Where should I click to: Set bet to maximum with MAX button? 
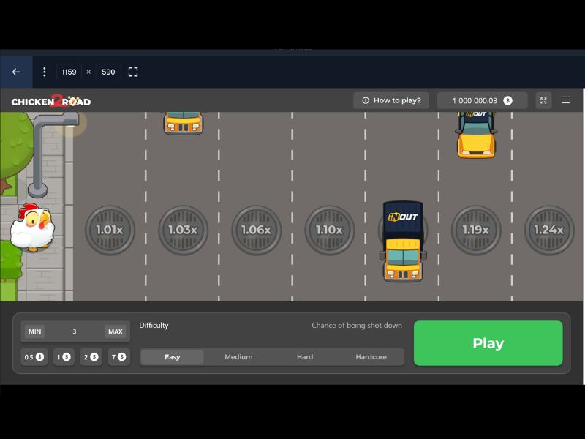(115, 331)
